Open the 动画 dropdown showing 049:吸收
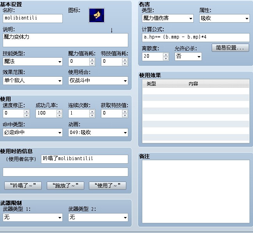The width and height of the screenshot is (253, 233). [98, 132]
